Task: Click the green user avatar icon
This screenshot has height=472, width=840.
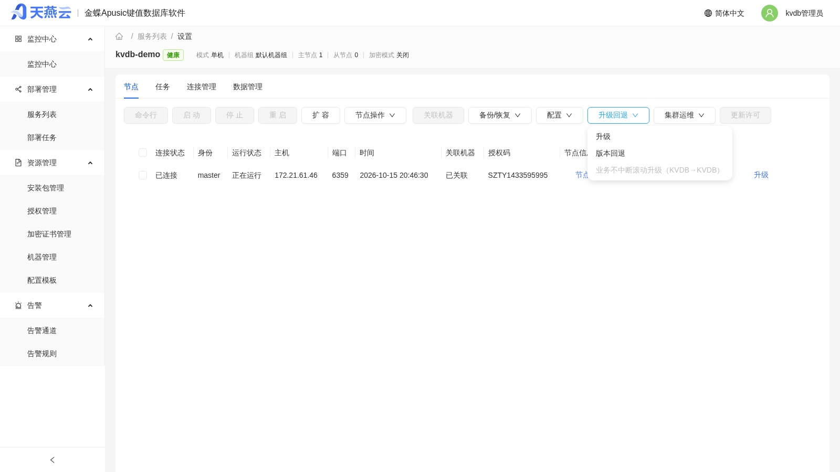Action: 770,13
